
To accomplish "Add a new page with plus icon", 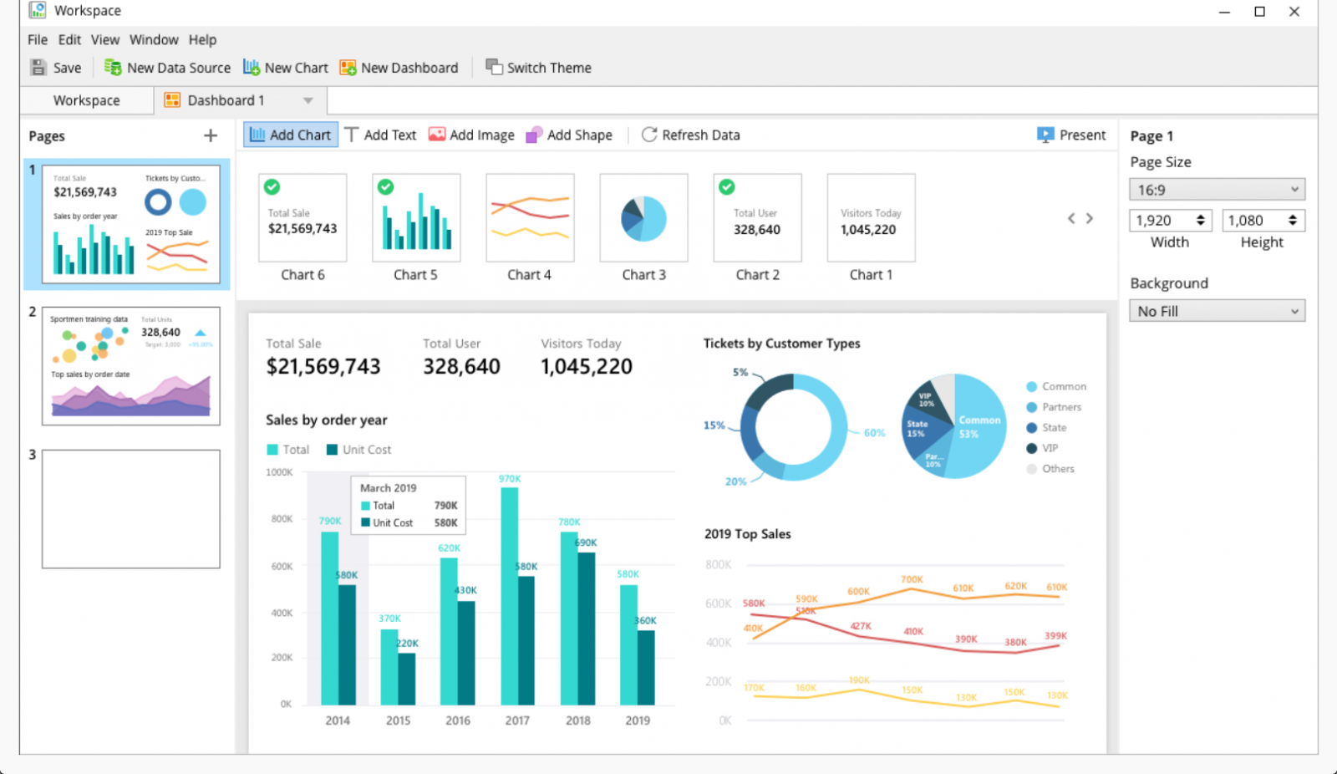I will (x=211, y=135).
